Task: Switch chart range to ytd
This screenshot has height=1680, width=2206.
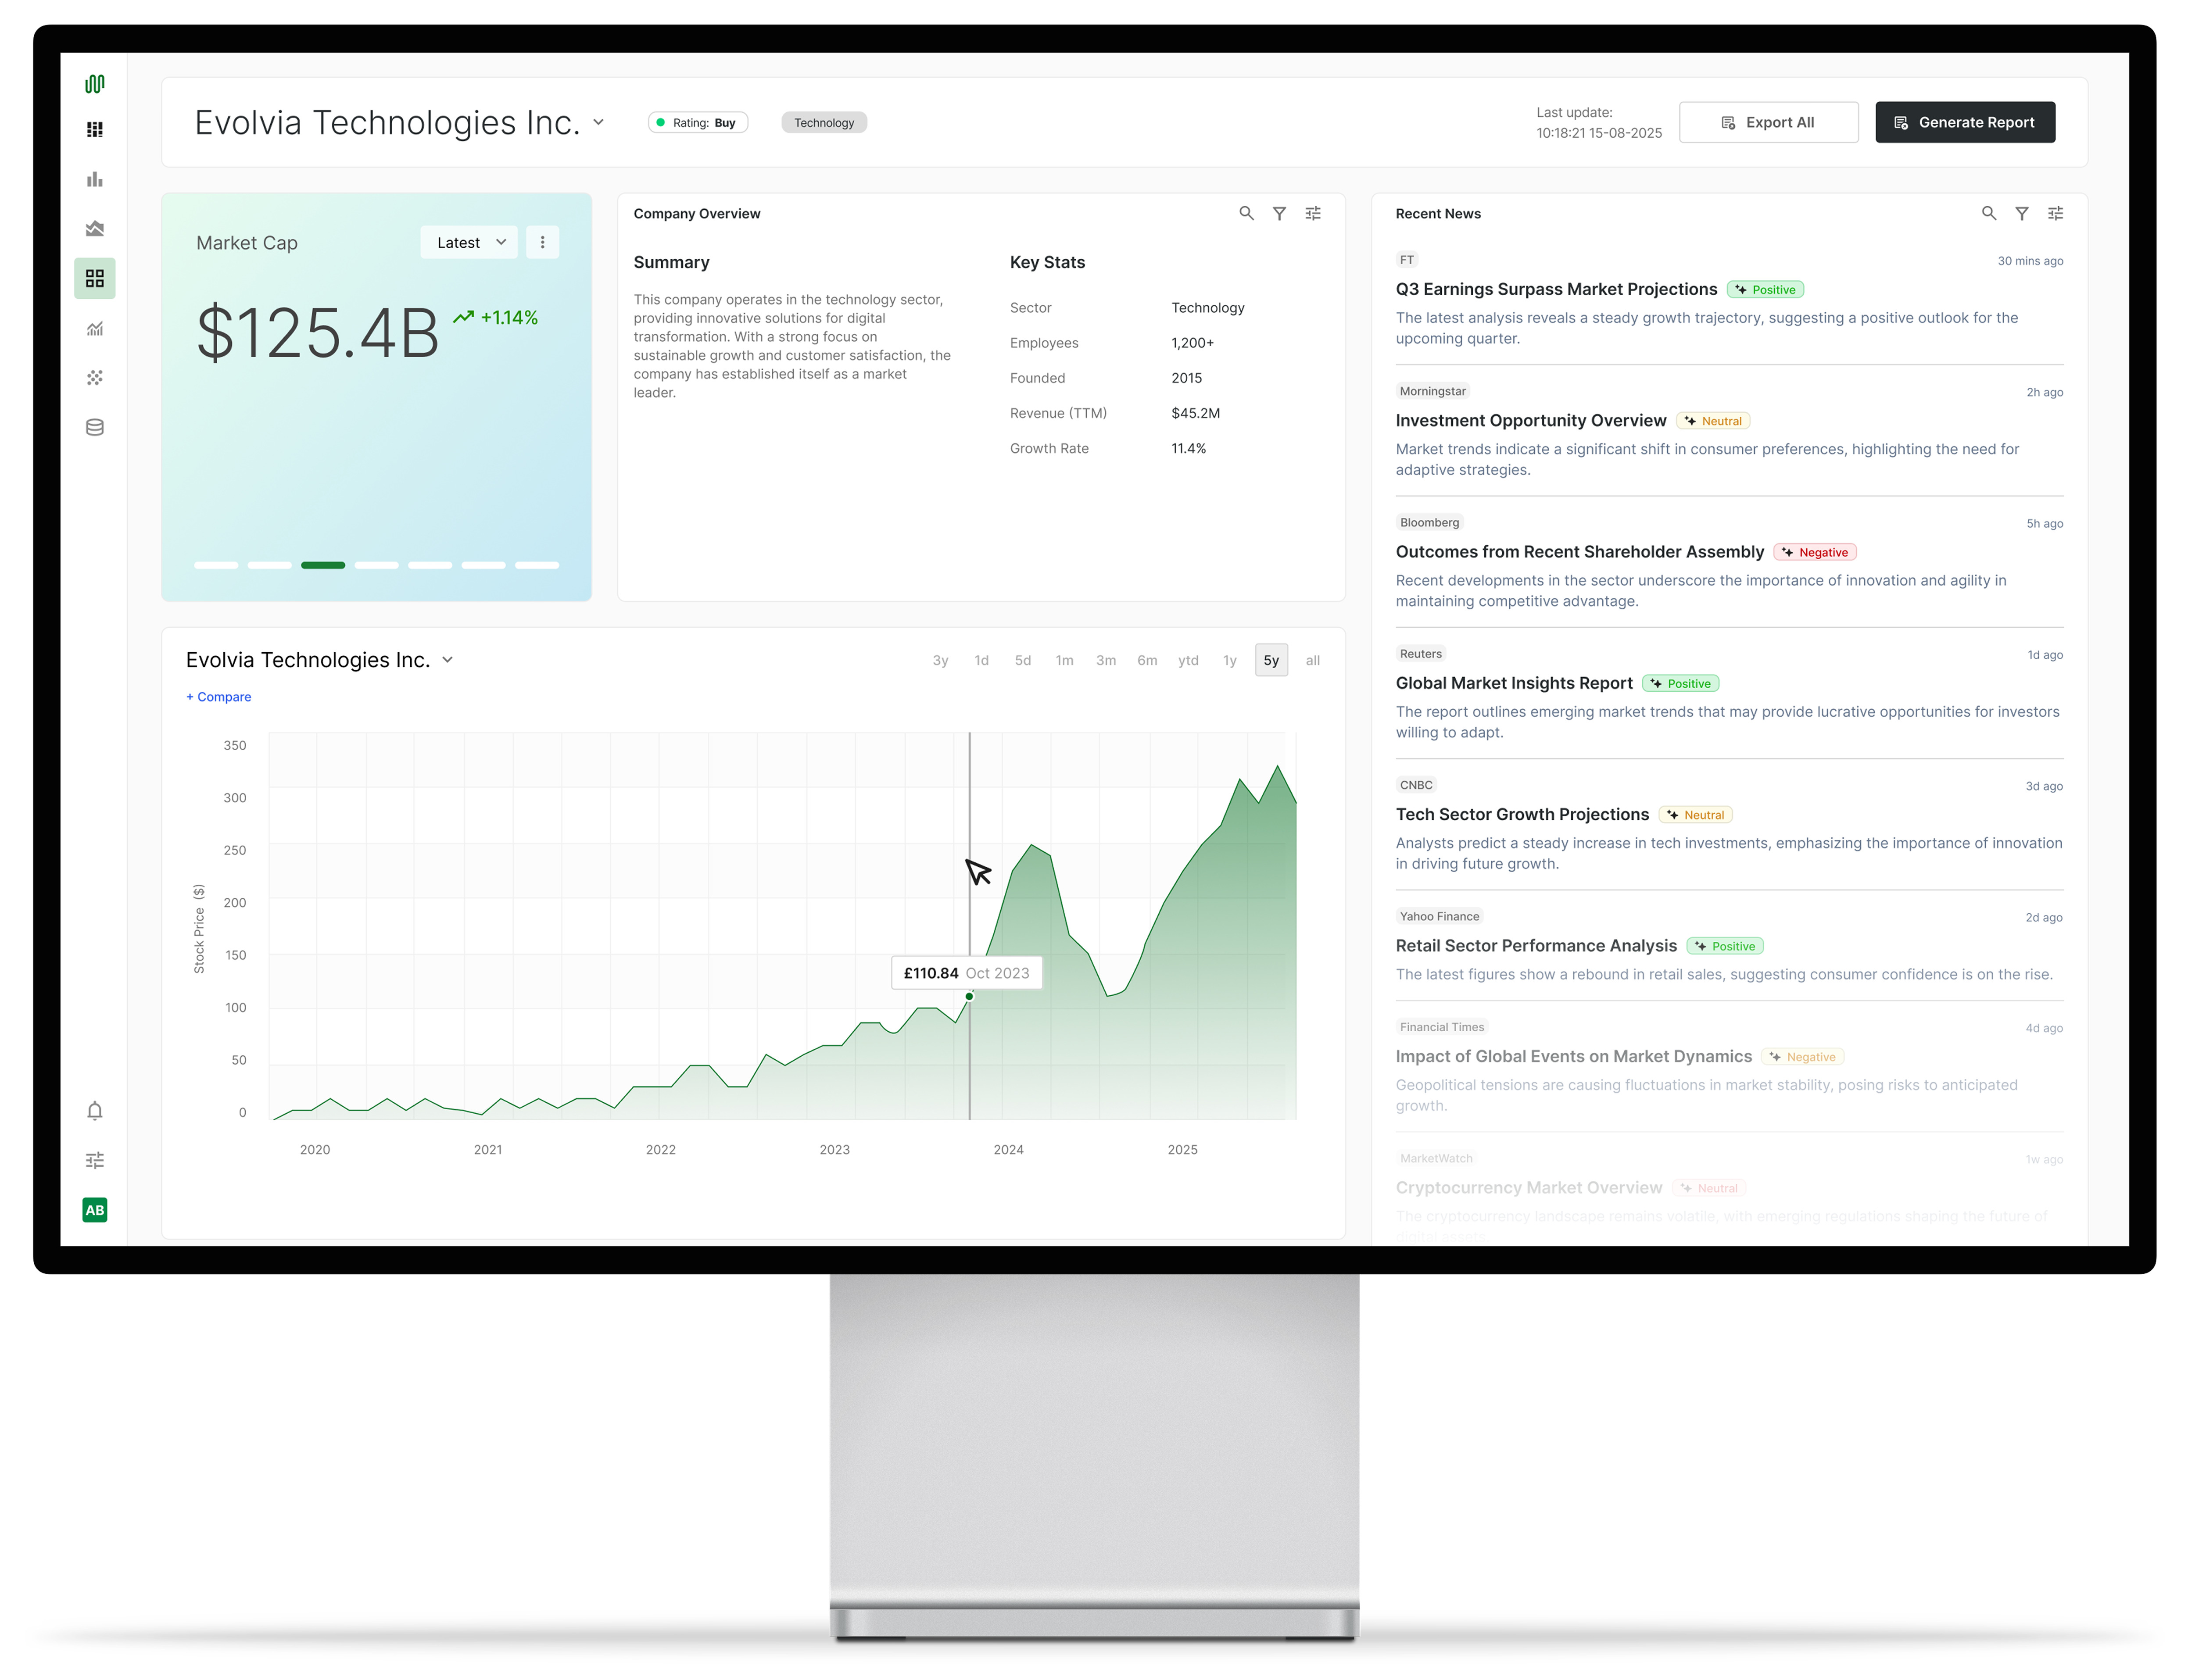Action: pyautogui.click(x=1188, y=661)
